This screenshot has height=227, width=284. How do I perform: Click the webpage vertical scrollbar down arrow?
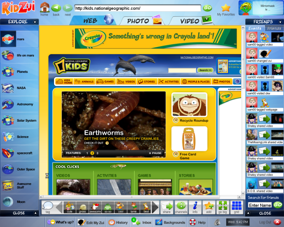(243, 193)
